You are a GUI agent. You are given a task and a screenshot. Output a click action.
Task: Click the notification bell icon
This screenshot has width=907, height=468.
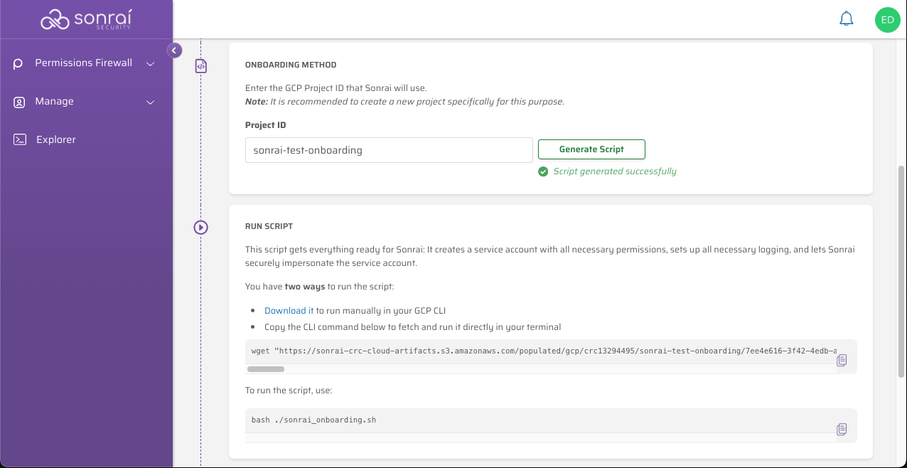click(846, 19)
